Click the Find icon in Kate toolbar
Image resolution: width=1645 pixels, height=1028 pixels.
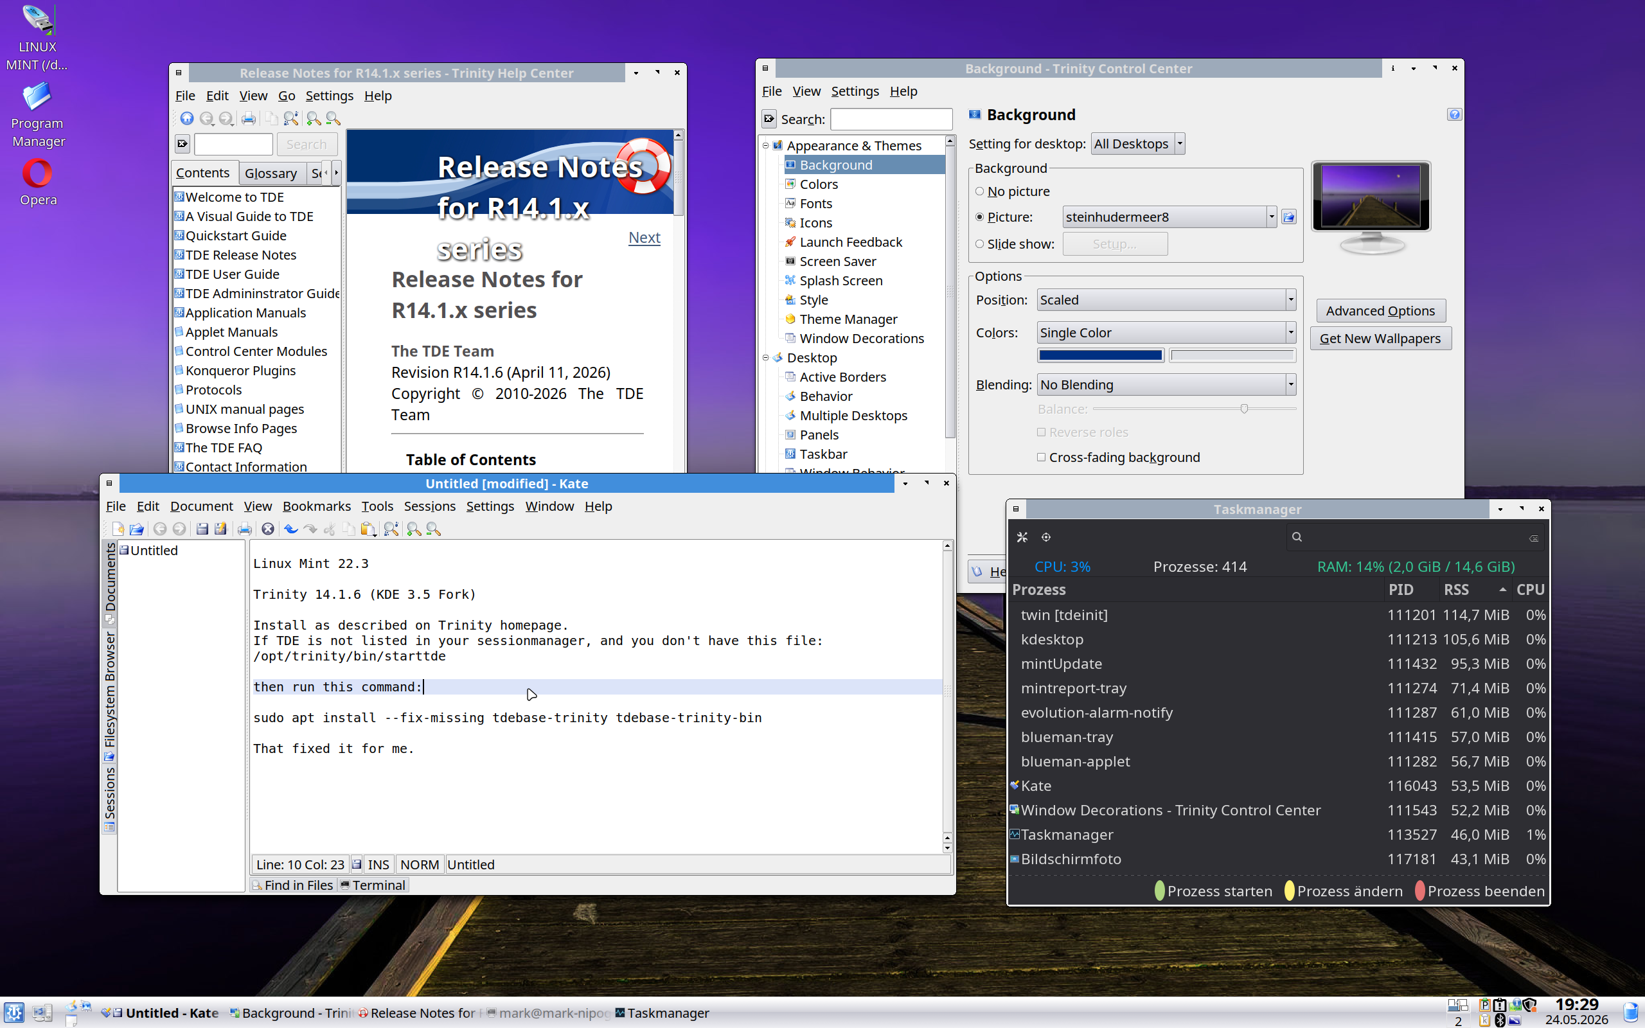point(391,529)
